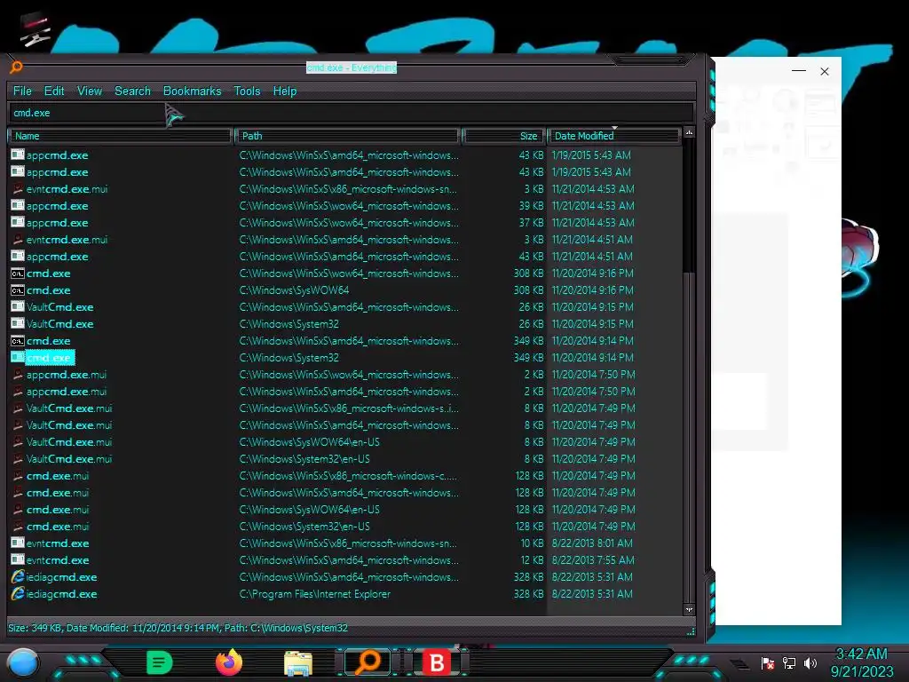Click the Everything magnifier icon in title bar
Screen dimensions: 909x682
(x=16, y=67)
